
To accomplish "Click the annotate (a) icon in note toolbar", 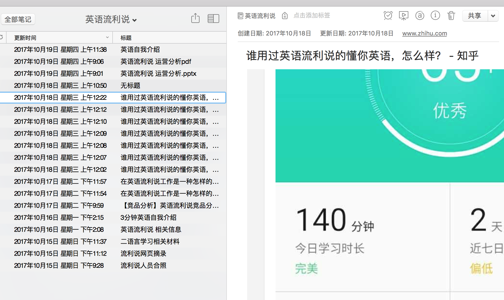I will tap(420, 16).
